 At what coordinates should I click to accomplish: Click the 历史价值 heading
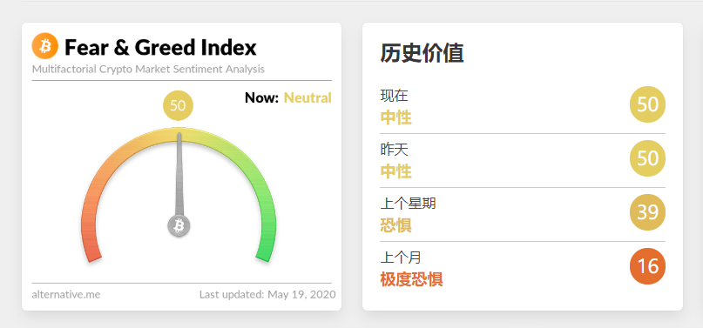422,53
